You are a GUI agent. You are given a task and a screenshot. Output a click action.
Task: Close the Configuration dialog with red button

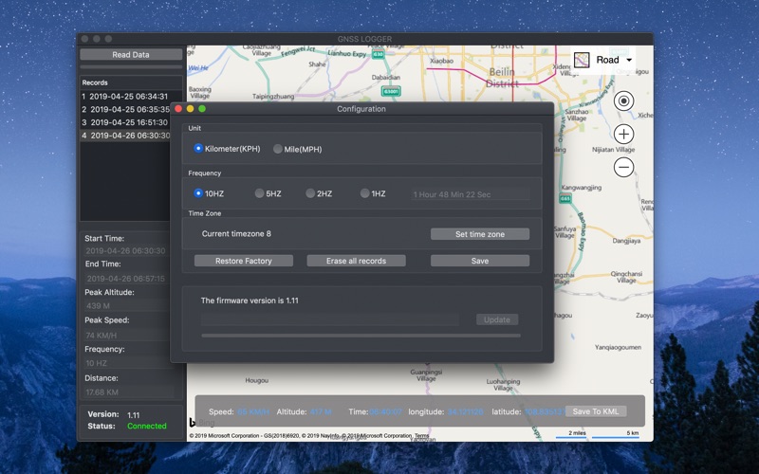(178, 109)
